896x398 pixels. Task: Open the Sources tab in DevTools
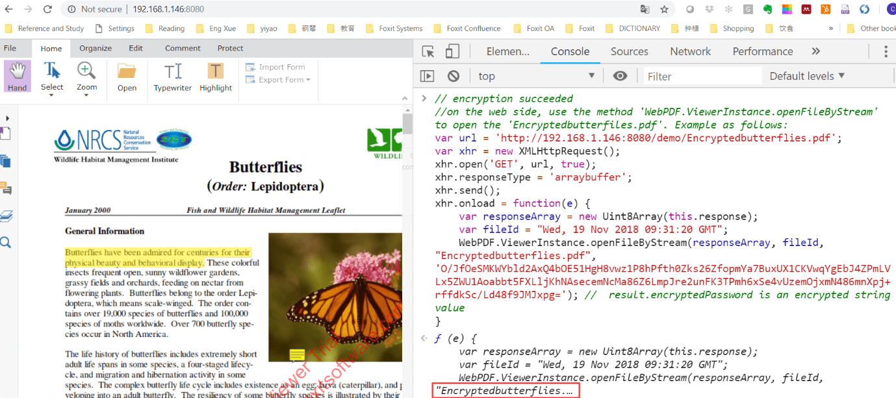click(629, 51)
